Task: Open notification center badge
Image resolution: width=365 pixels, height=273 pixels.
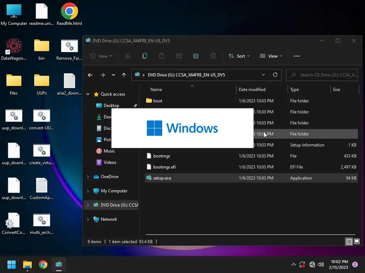Action: pos(355,264)
